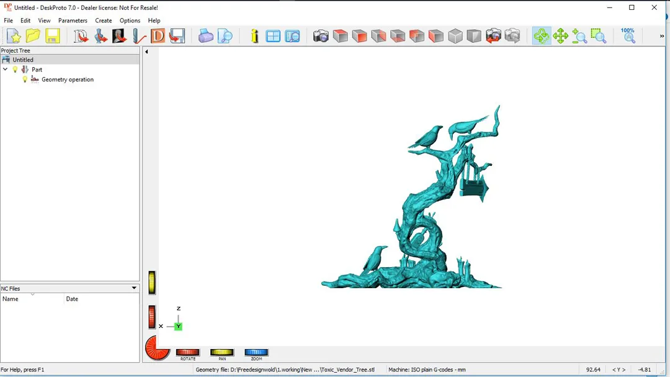Click the Zoom 100% icon
The image size is (670, 377).
pyautogui.click(x=628, y=35)
